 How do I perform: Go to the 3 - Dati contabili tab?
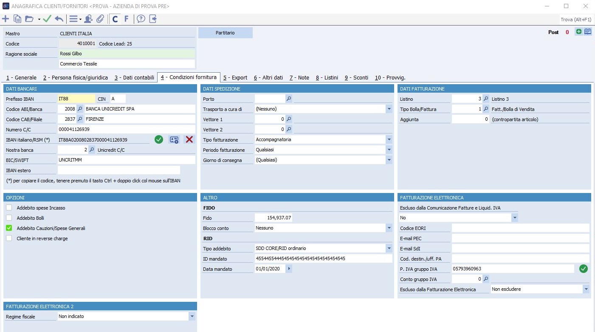point(134,78)
